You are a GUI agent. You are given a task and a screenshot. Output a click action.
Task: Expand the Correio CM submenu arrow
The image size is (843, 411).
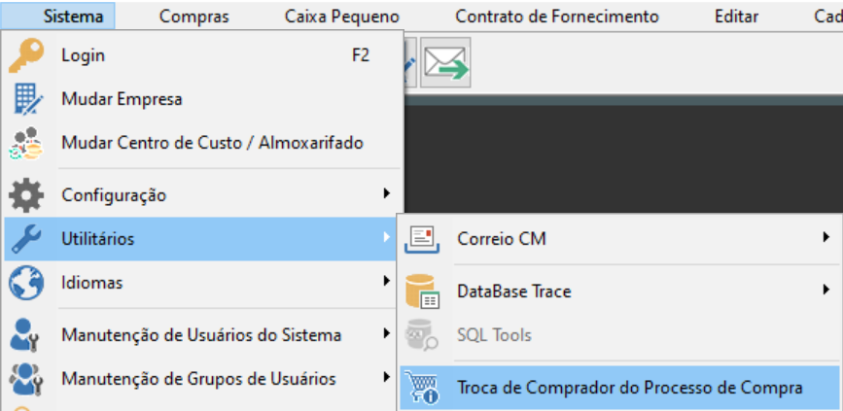pyautogui.click(x=826, y=237)
